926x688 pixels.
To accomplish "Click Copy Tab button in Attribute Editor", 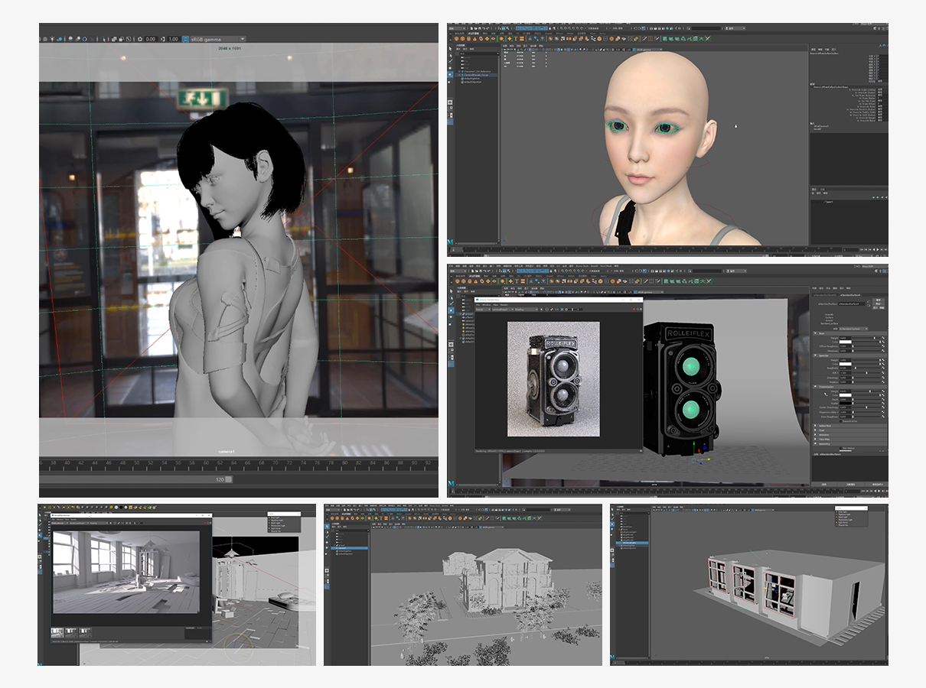I will coord(875,485).
